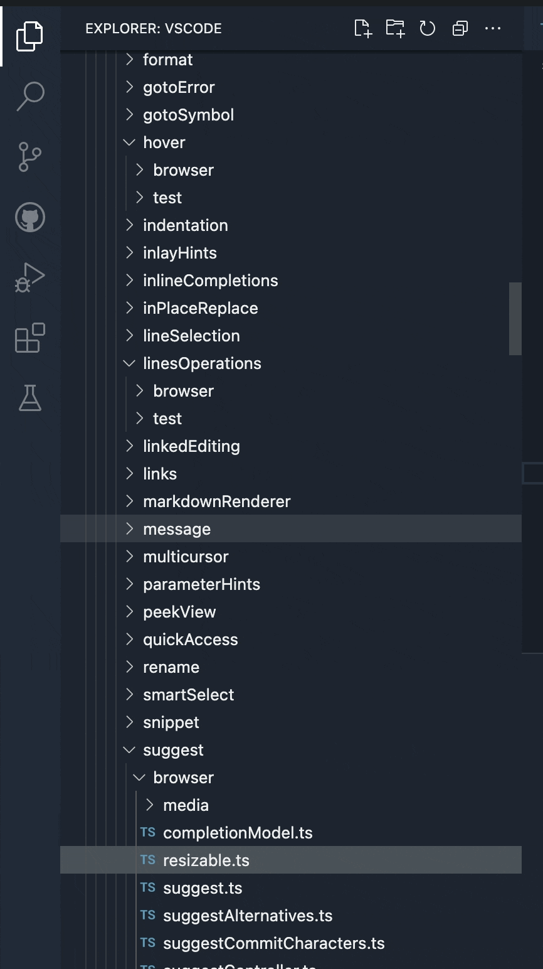The height and width of the screenshot is (969, 543).
Task: Open the Search view in the activity bar
Action: 29,96
